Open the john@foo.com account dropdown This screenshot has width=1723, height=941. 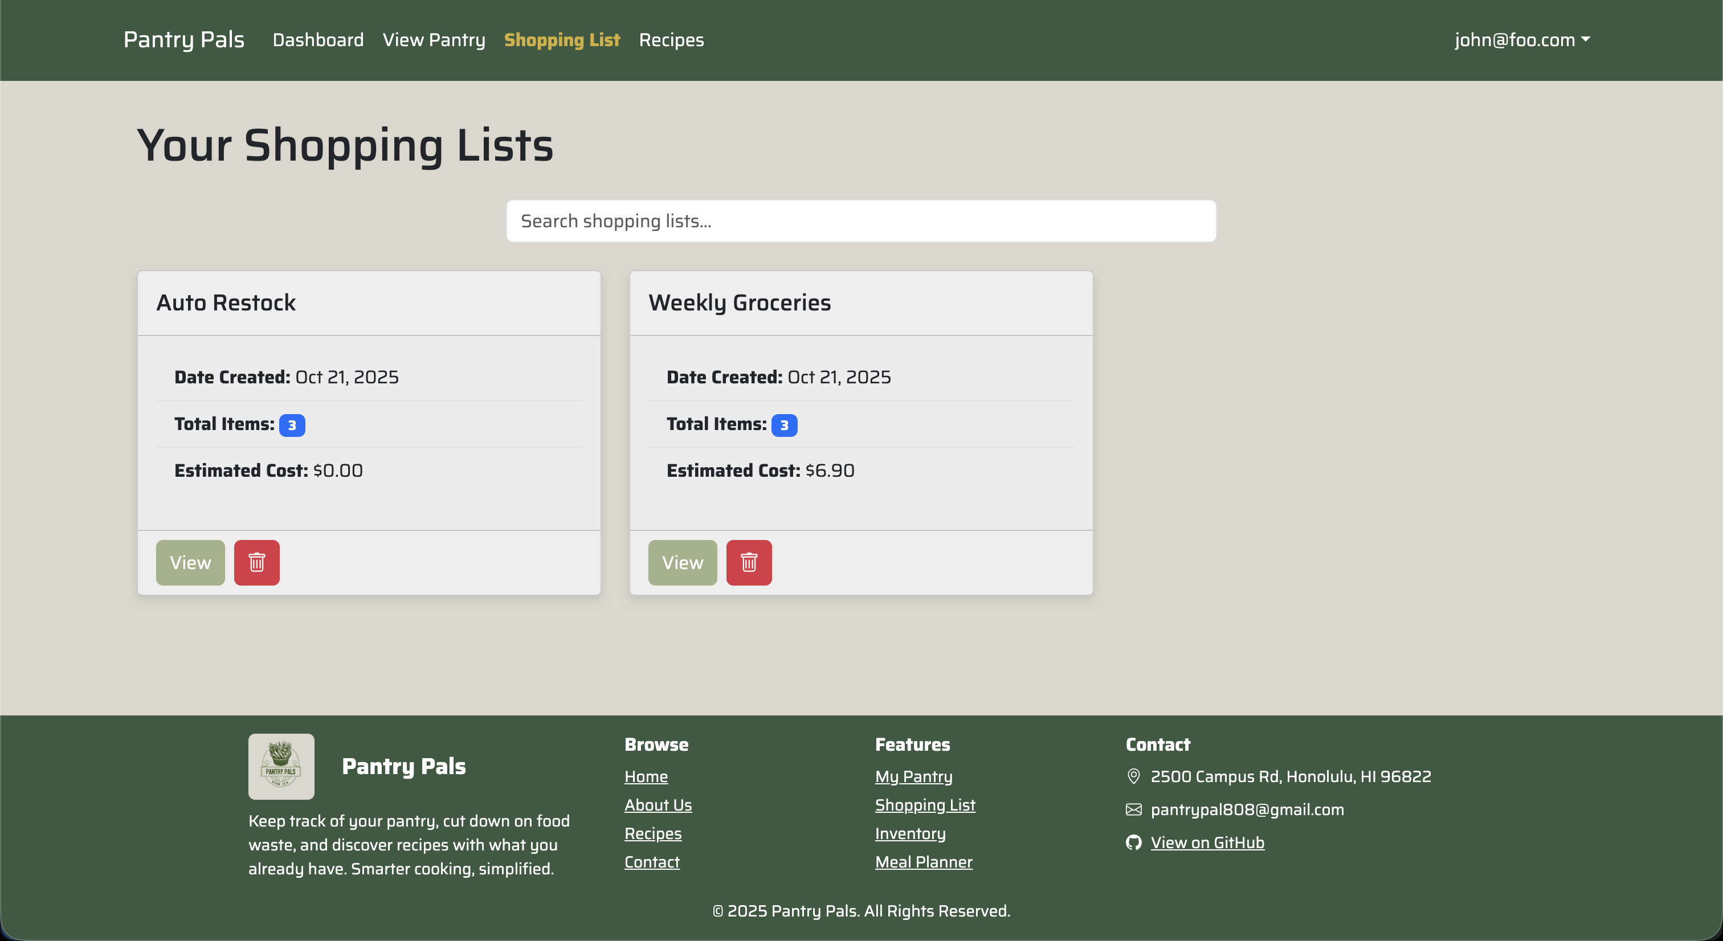click(1523, 39)
